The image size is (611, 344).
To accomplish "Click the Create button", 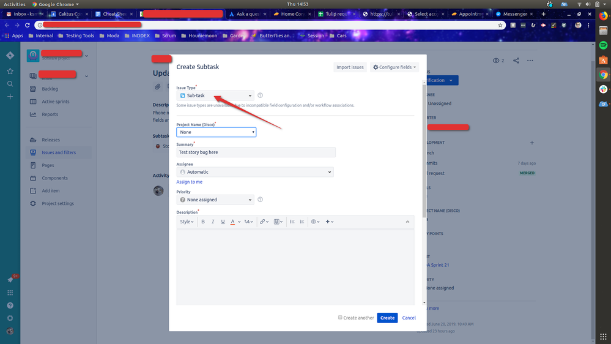I will [387, 318].
